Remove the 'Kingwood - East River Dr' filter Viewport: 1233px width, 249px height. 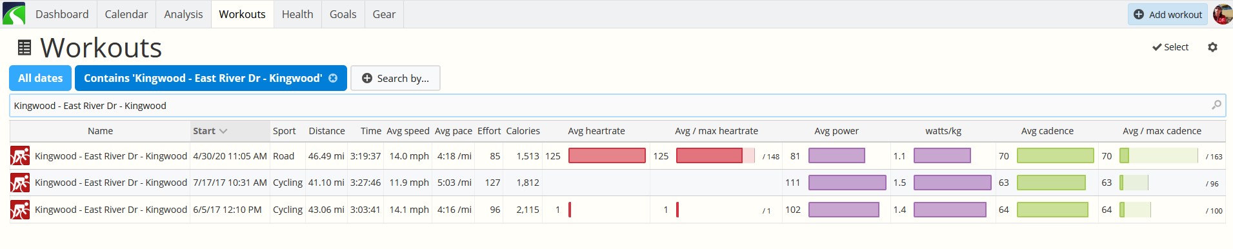click(333, 78)
